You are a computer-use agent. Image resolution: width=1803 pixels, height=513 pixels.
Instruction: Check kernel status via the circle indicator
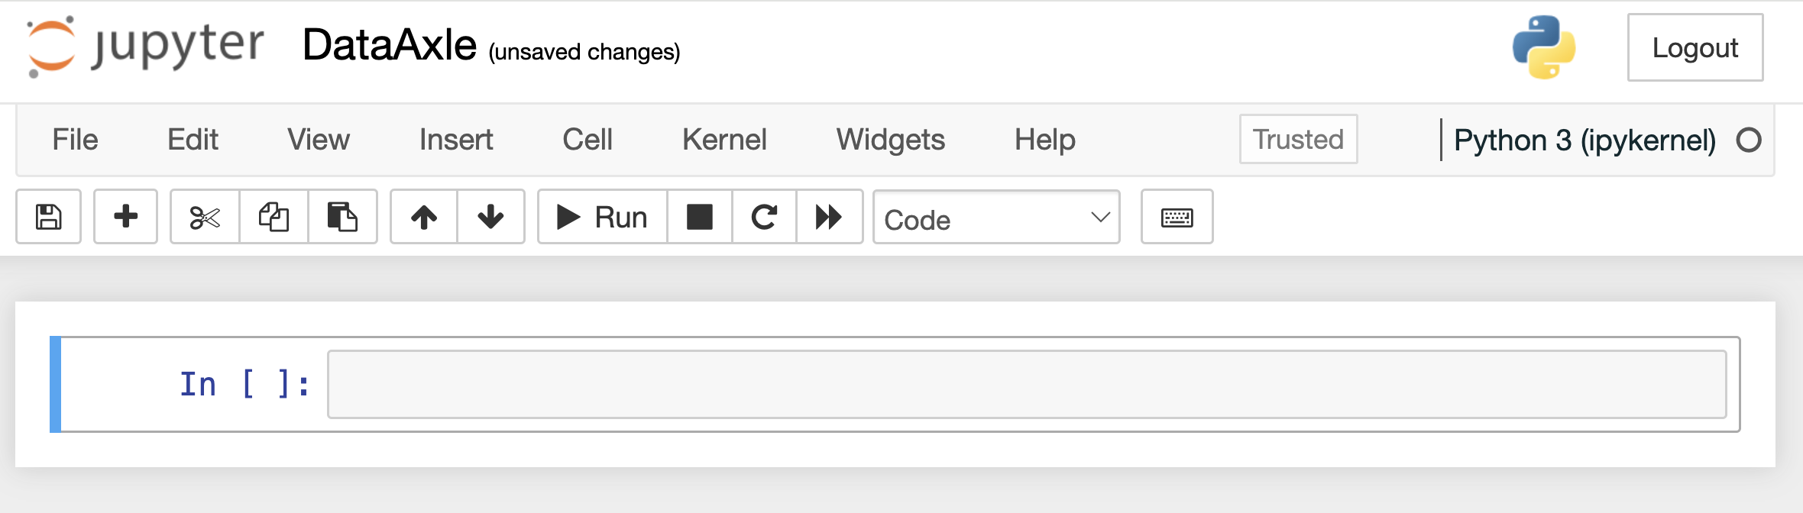tap(1750, 140)
